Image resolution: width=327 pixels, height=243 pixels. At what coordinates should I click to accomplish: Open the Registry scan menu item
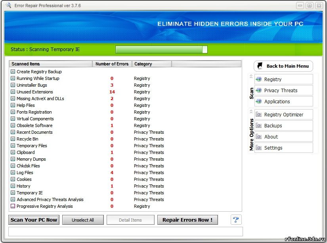coord(284,79)
